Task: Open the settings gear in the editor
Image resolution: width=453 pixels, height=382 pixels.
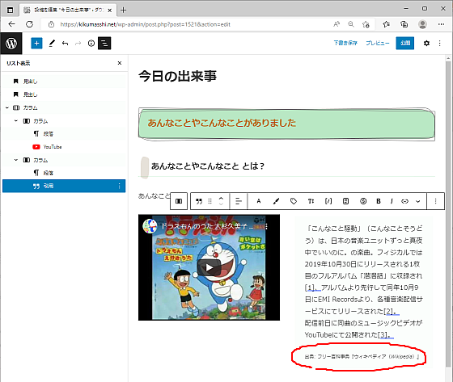Action: pyautogui.click(x=426, y=44)
